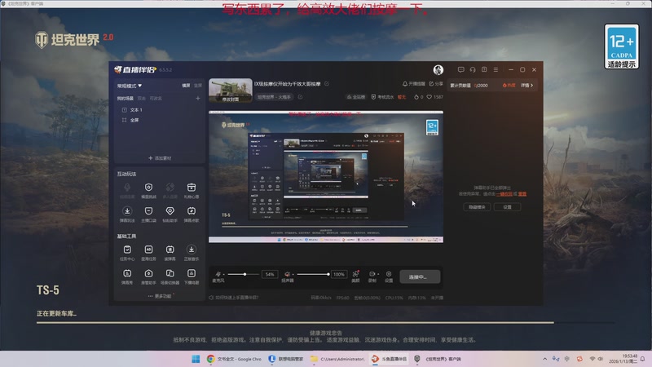The height and width of the screenshot is (367, 652).
Task: Open 联想电脑管家 from the taskbar
Action: (286, 359)
